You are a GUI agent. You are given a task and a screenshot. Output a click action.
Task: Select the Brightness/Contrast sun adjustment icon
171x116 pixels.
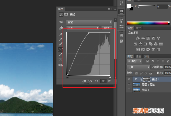click(x=138, y=38)
